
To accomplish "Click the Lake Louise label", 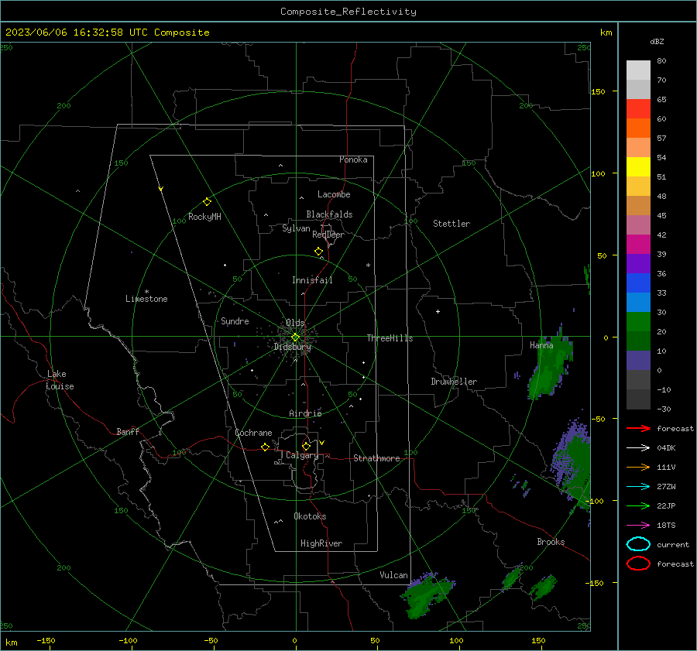I will point(60,380).
